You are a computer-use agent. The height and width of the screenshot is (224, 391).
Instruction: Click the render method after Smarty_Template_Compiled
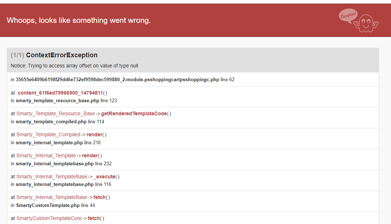[x=94, y=134]
